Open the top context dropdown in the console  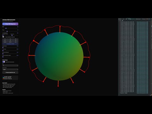[123, 19]
